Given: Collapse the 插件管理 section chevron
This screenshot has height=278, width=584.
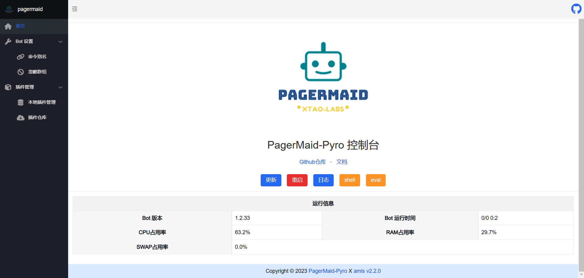Looking at the screenshot, I should [x=61, y=87].
